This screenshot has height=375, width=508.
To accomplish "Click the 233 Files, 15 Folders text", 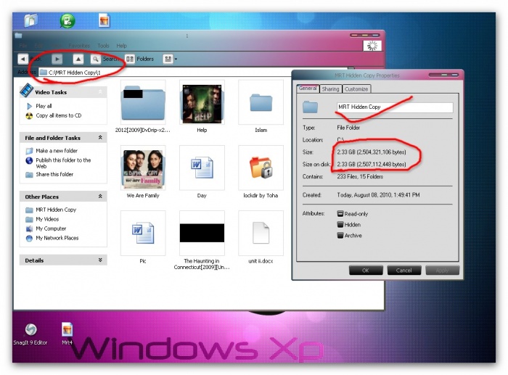I will (360, 176).
